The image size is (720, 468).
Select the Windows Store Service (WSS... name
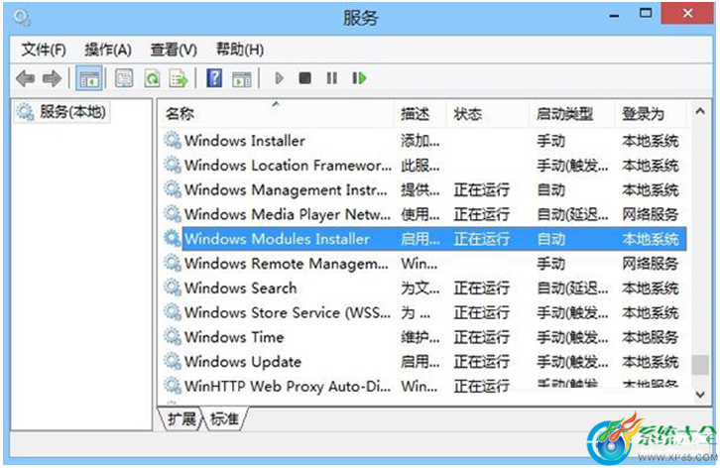[288, 312]
